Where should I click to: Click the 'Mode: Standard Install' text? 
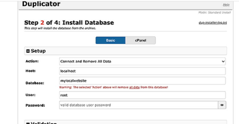click(215, 13)
